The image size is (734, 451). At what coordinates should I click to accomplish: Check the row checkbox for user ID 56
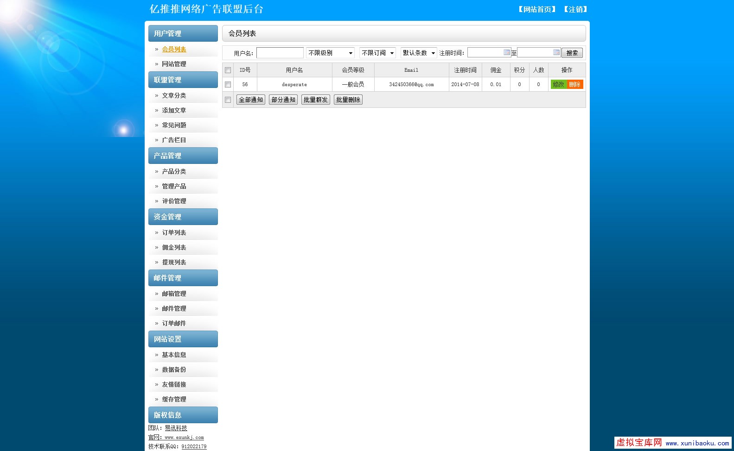tap(228, 85)
